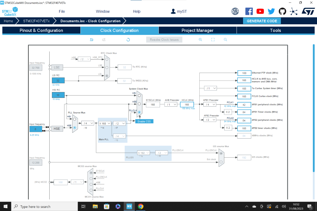The image size is (317, 211).
Task: Select HSE in PLL Source Mux
Action: (75, 127)
